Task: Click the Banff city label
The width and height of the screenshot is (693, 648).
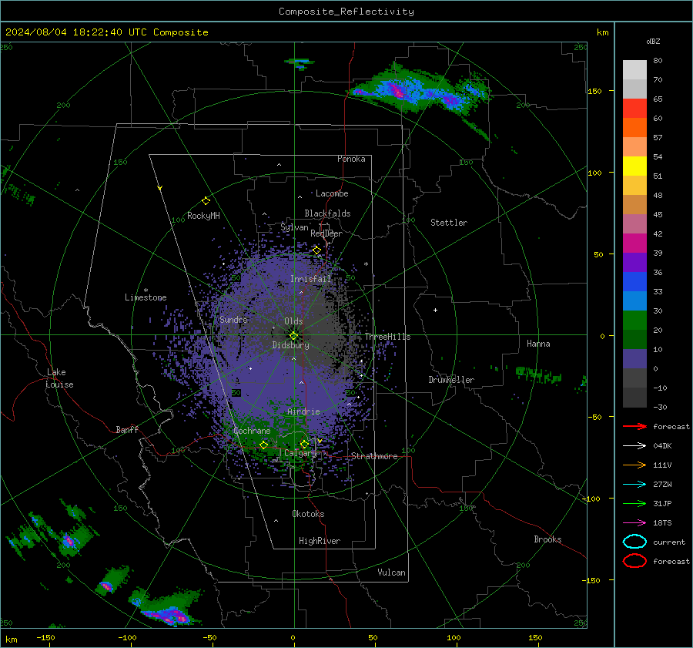Action: pyautogui.click(x=127, y=429)
